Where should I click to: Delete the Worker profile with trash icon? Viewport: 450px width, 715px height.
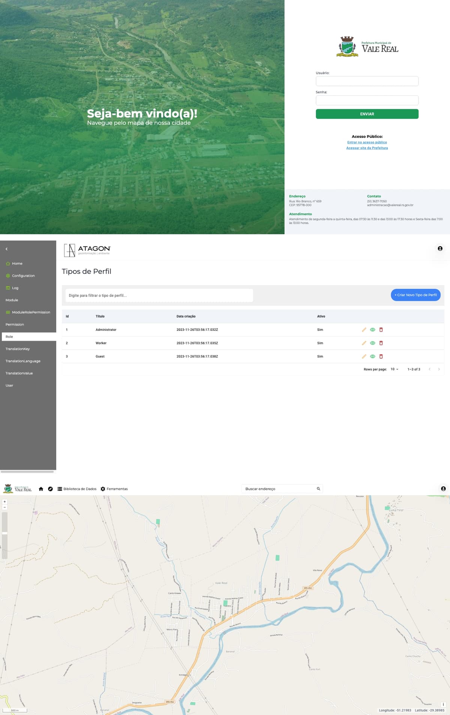coord(381,343)
